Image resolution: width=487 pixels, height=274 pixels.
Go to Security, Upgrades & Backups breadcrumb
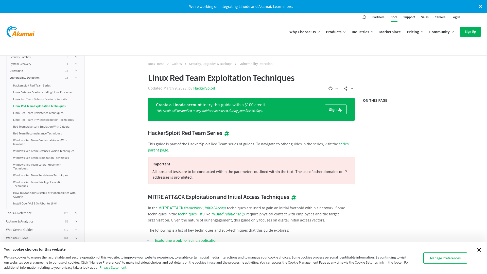tap(211, 64)
